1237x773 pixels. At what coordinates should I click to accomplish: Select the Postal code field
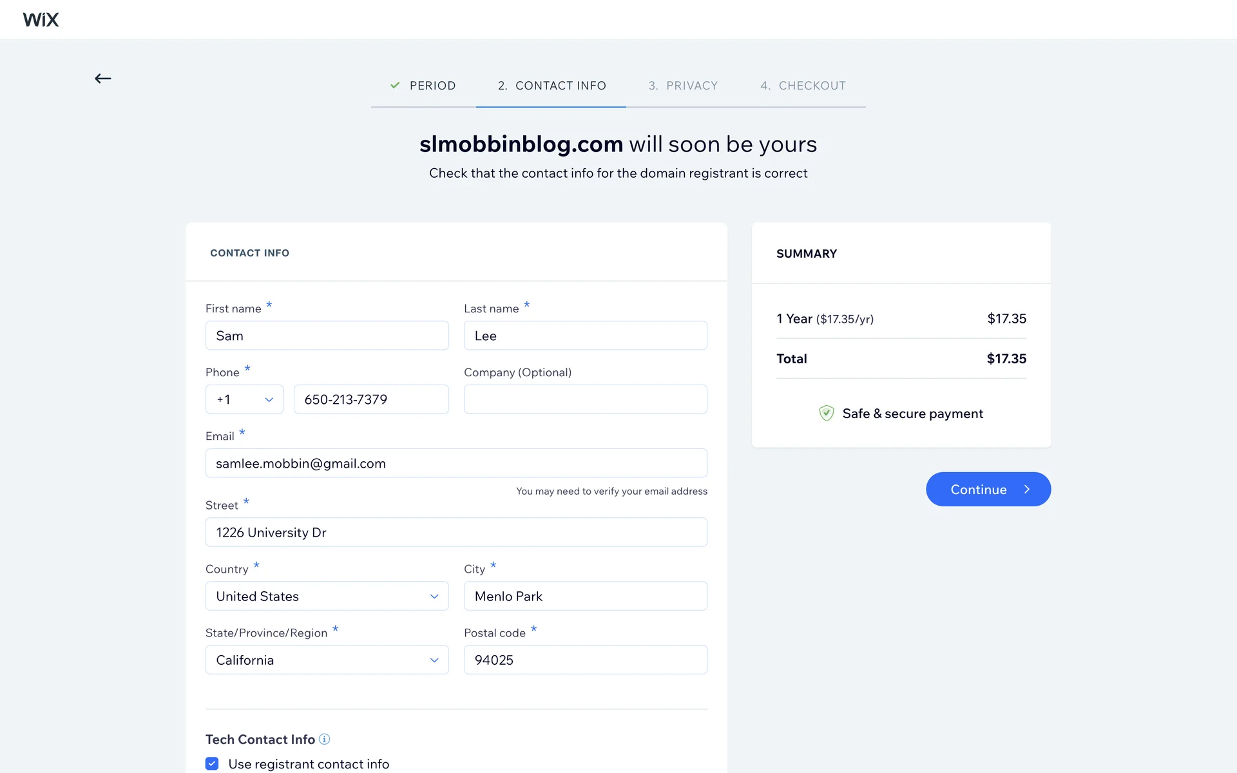[585, 660]
